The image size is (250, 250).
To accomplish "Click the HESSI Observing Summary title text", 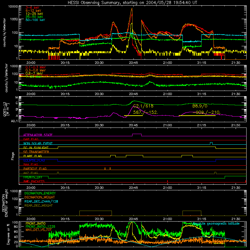I will point(132,3).
